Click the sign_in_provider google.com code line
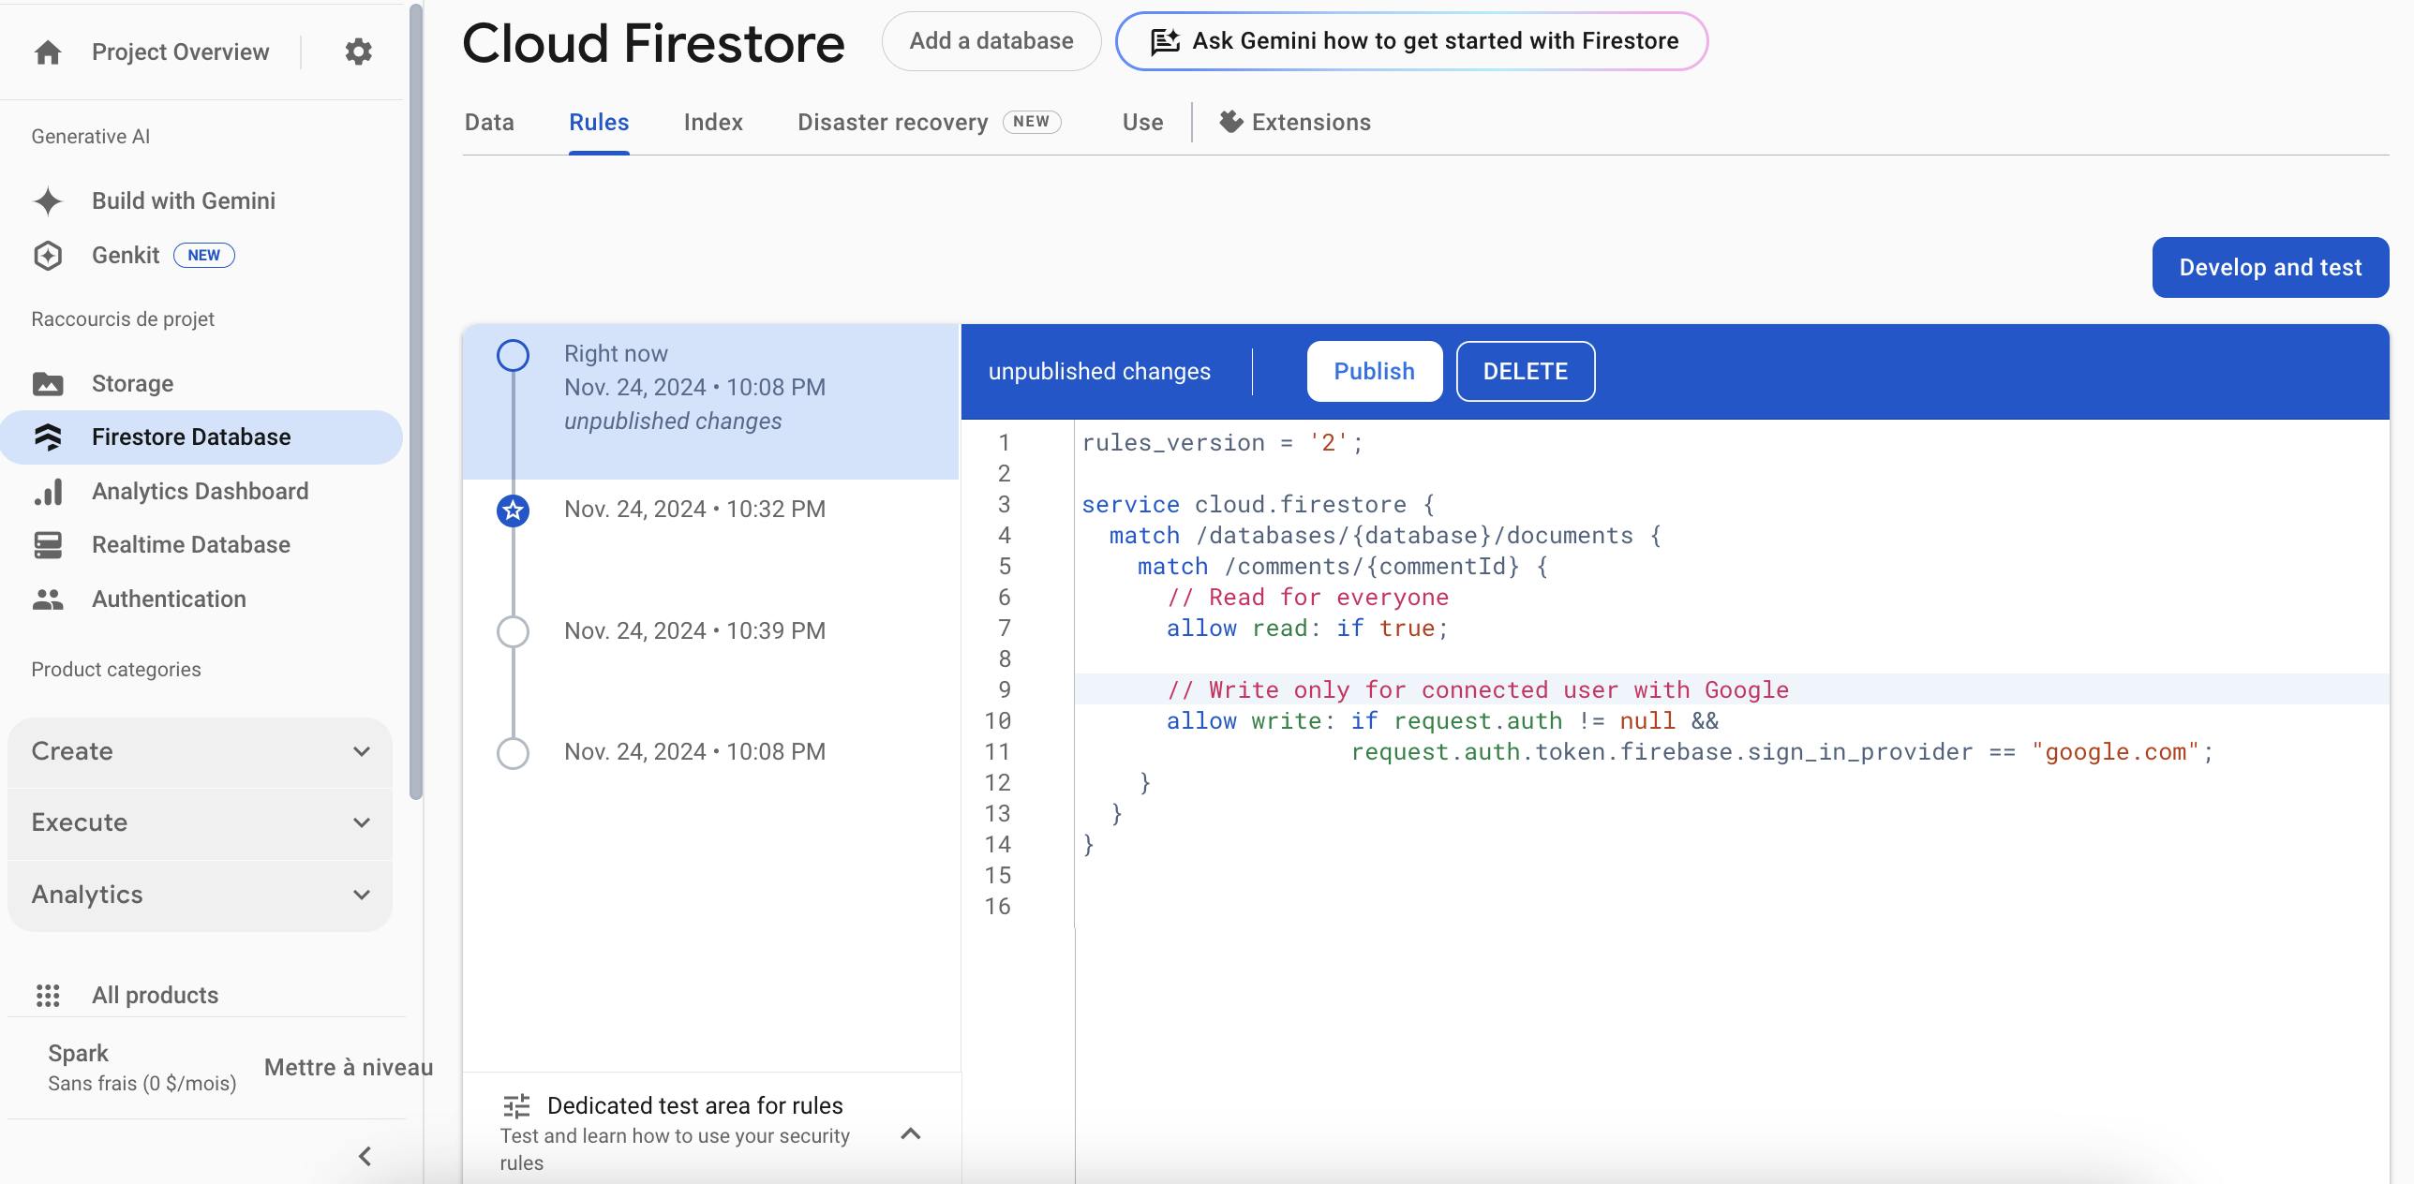The image size is (2414, 1184). 1781,752
